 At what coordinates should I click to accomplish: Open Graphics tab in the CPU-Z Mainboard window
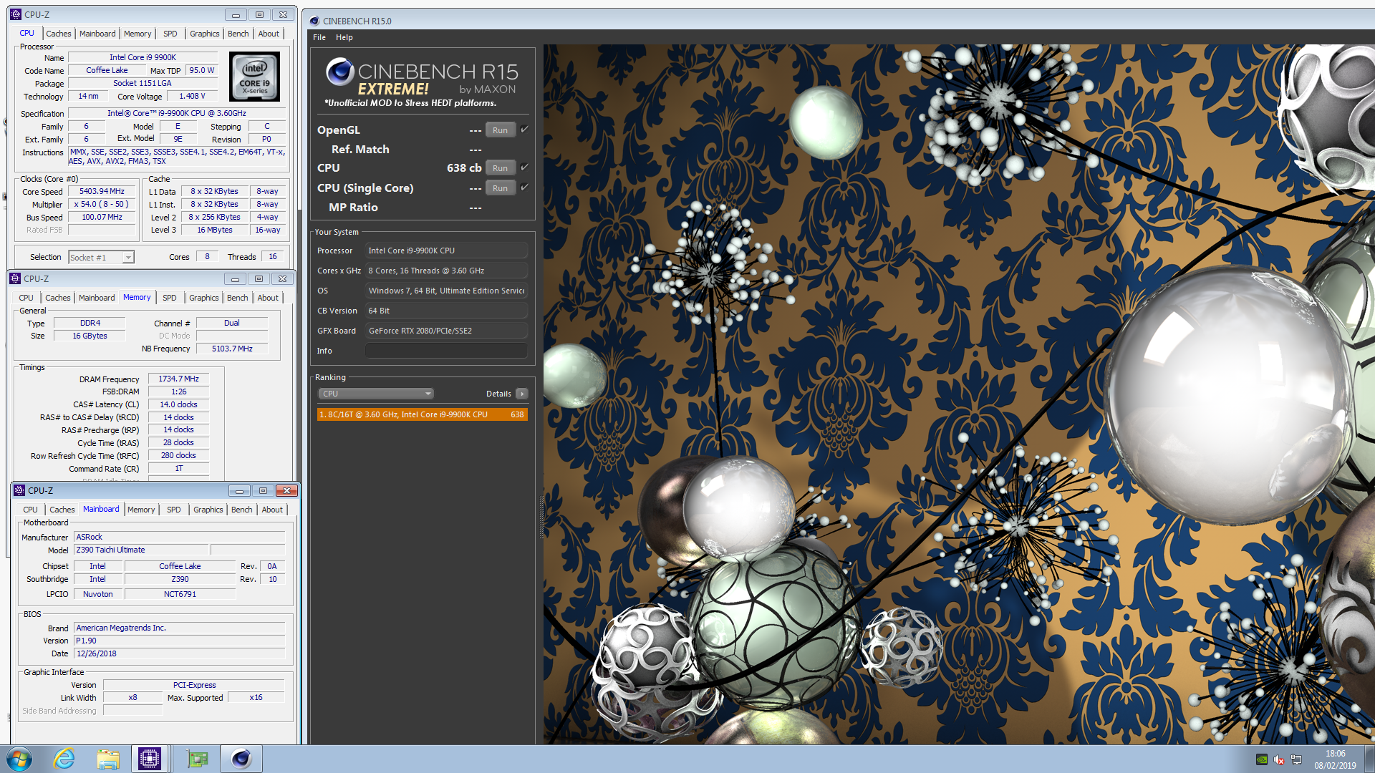208,510
